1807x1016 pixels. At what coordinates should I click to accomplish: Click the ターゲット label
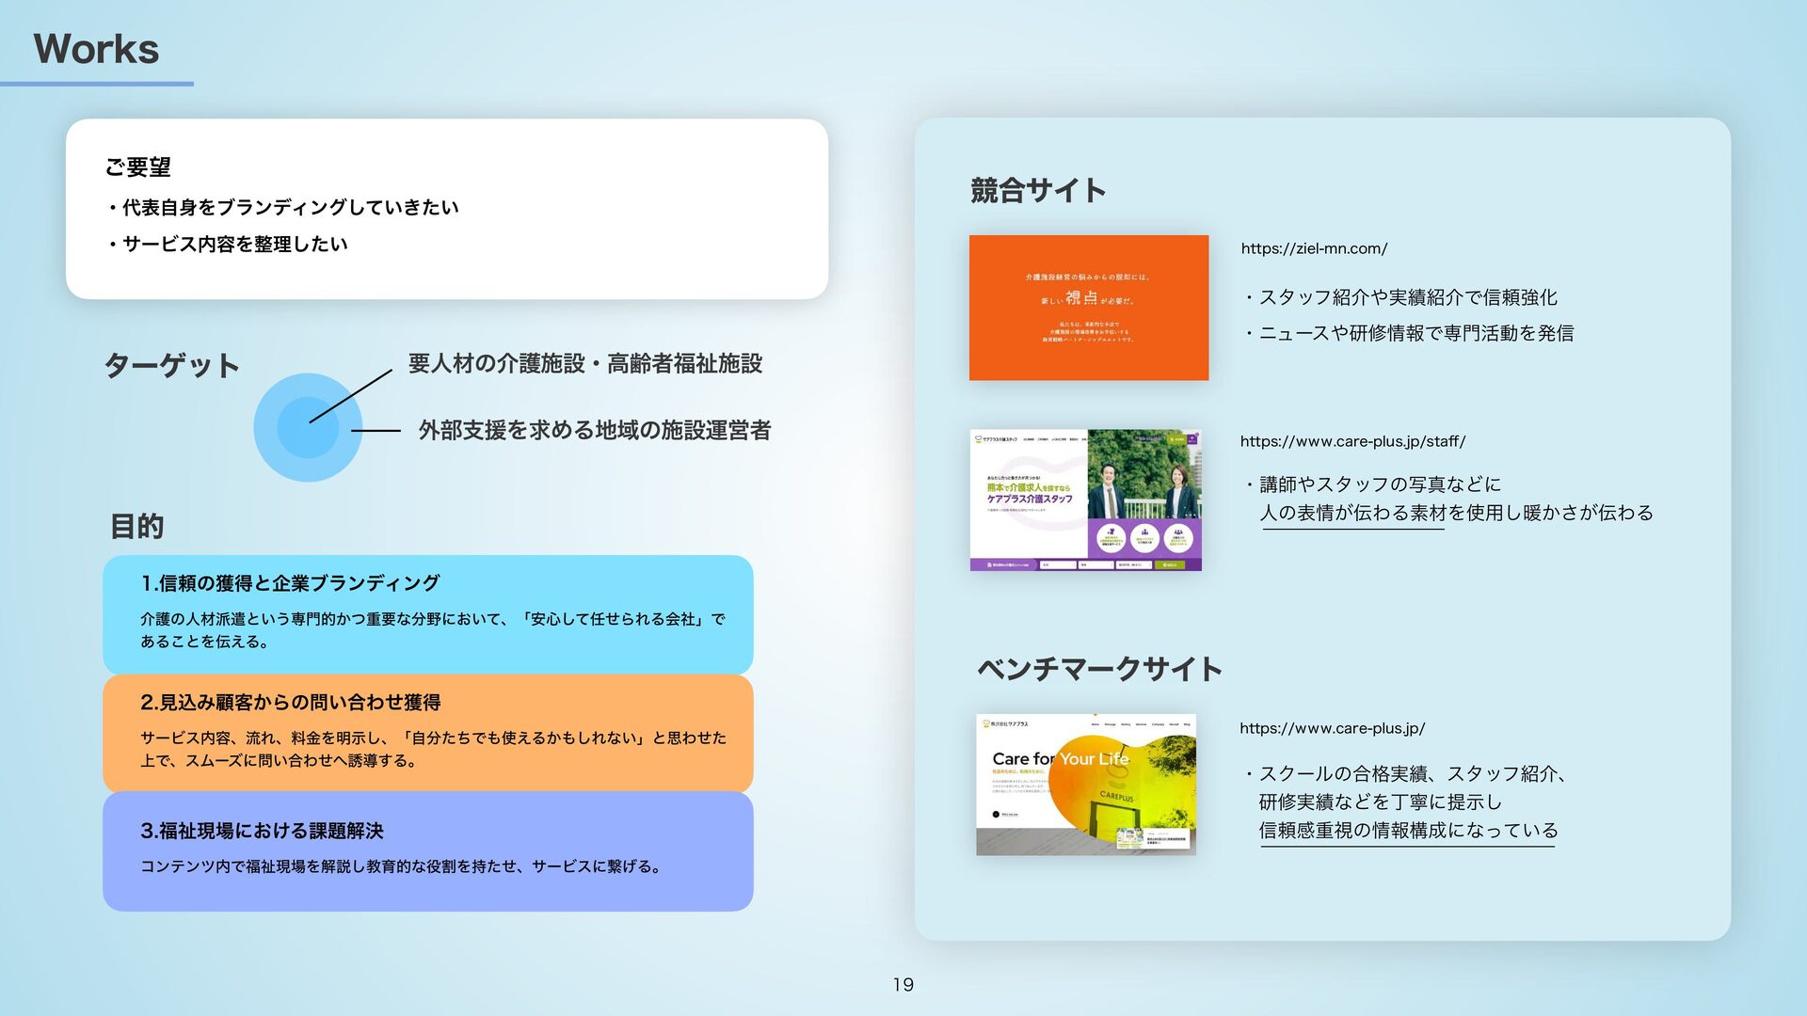pyautogui.click(x=171, y=365)
